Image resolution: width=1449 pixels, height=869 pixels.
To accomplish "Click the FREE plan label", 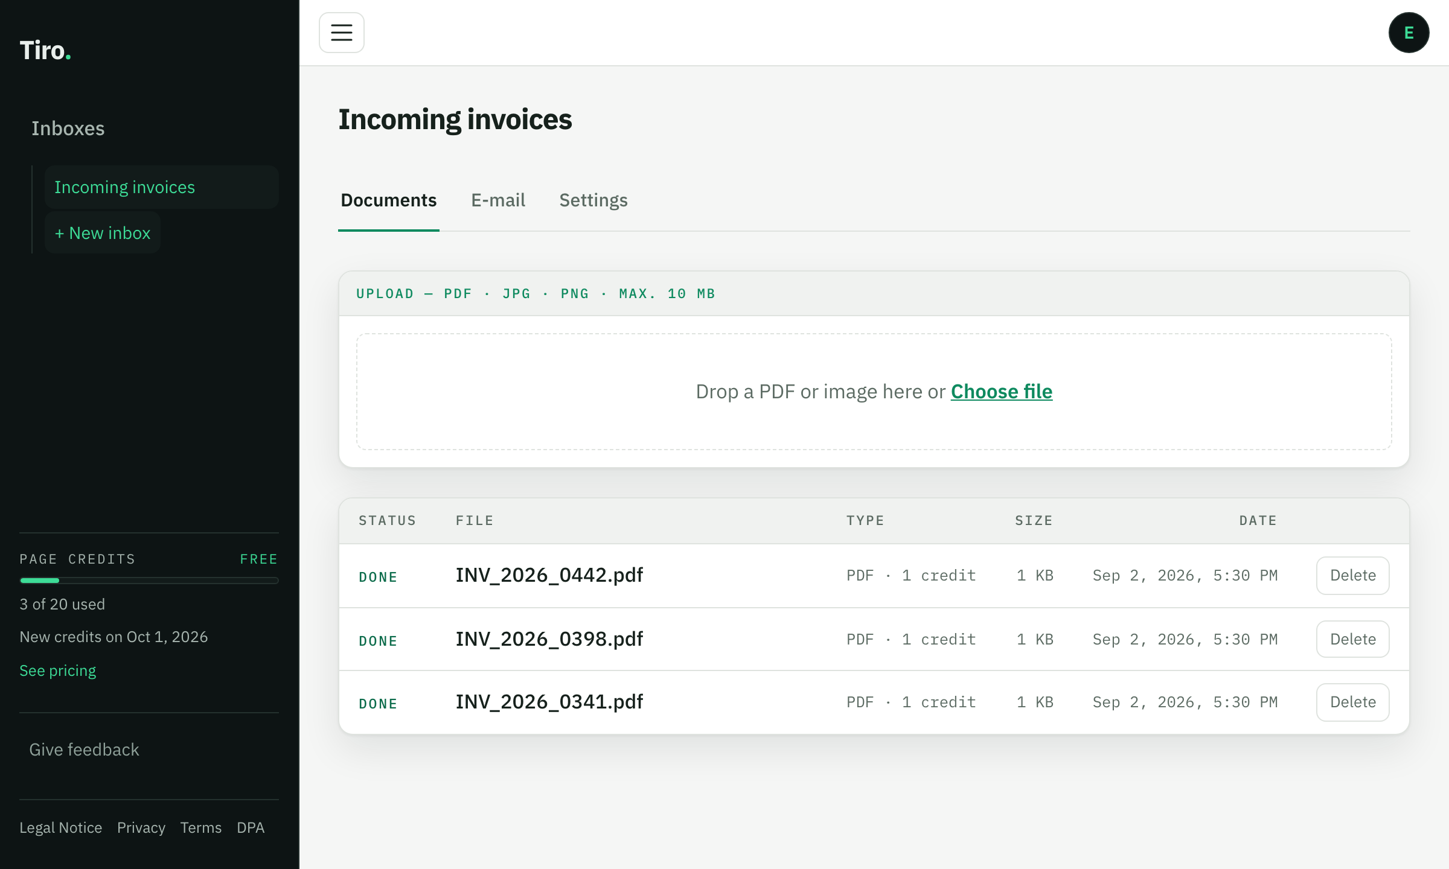I will pos(259,559).
